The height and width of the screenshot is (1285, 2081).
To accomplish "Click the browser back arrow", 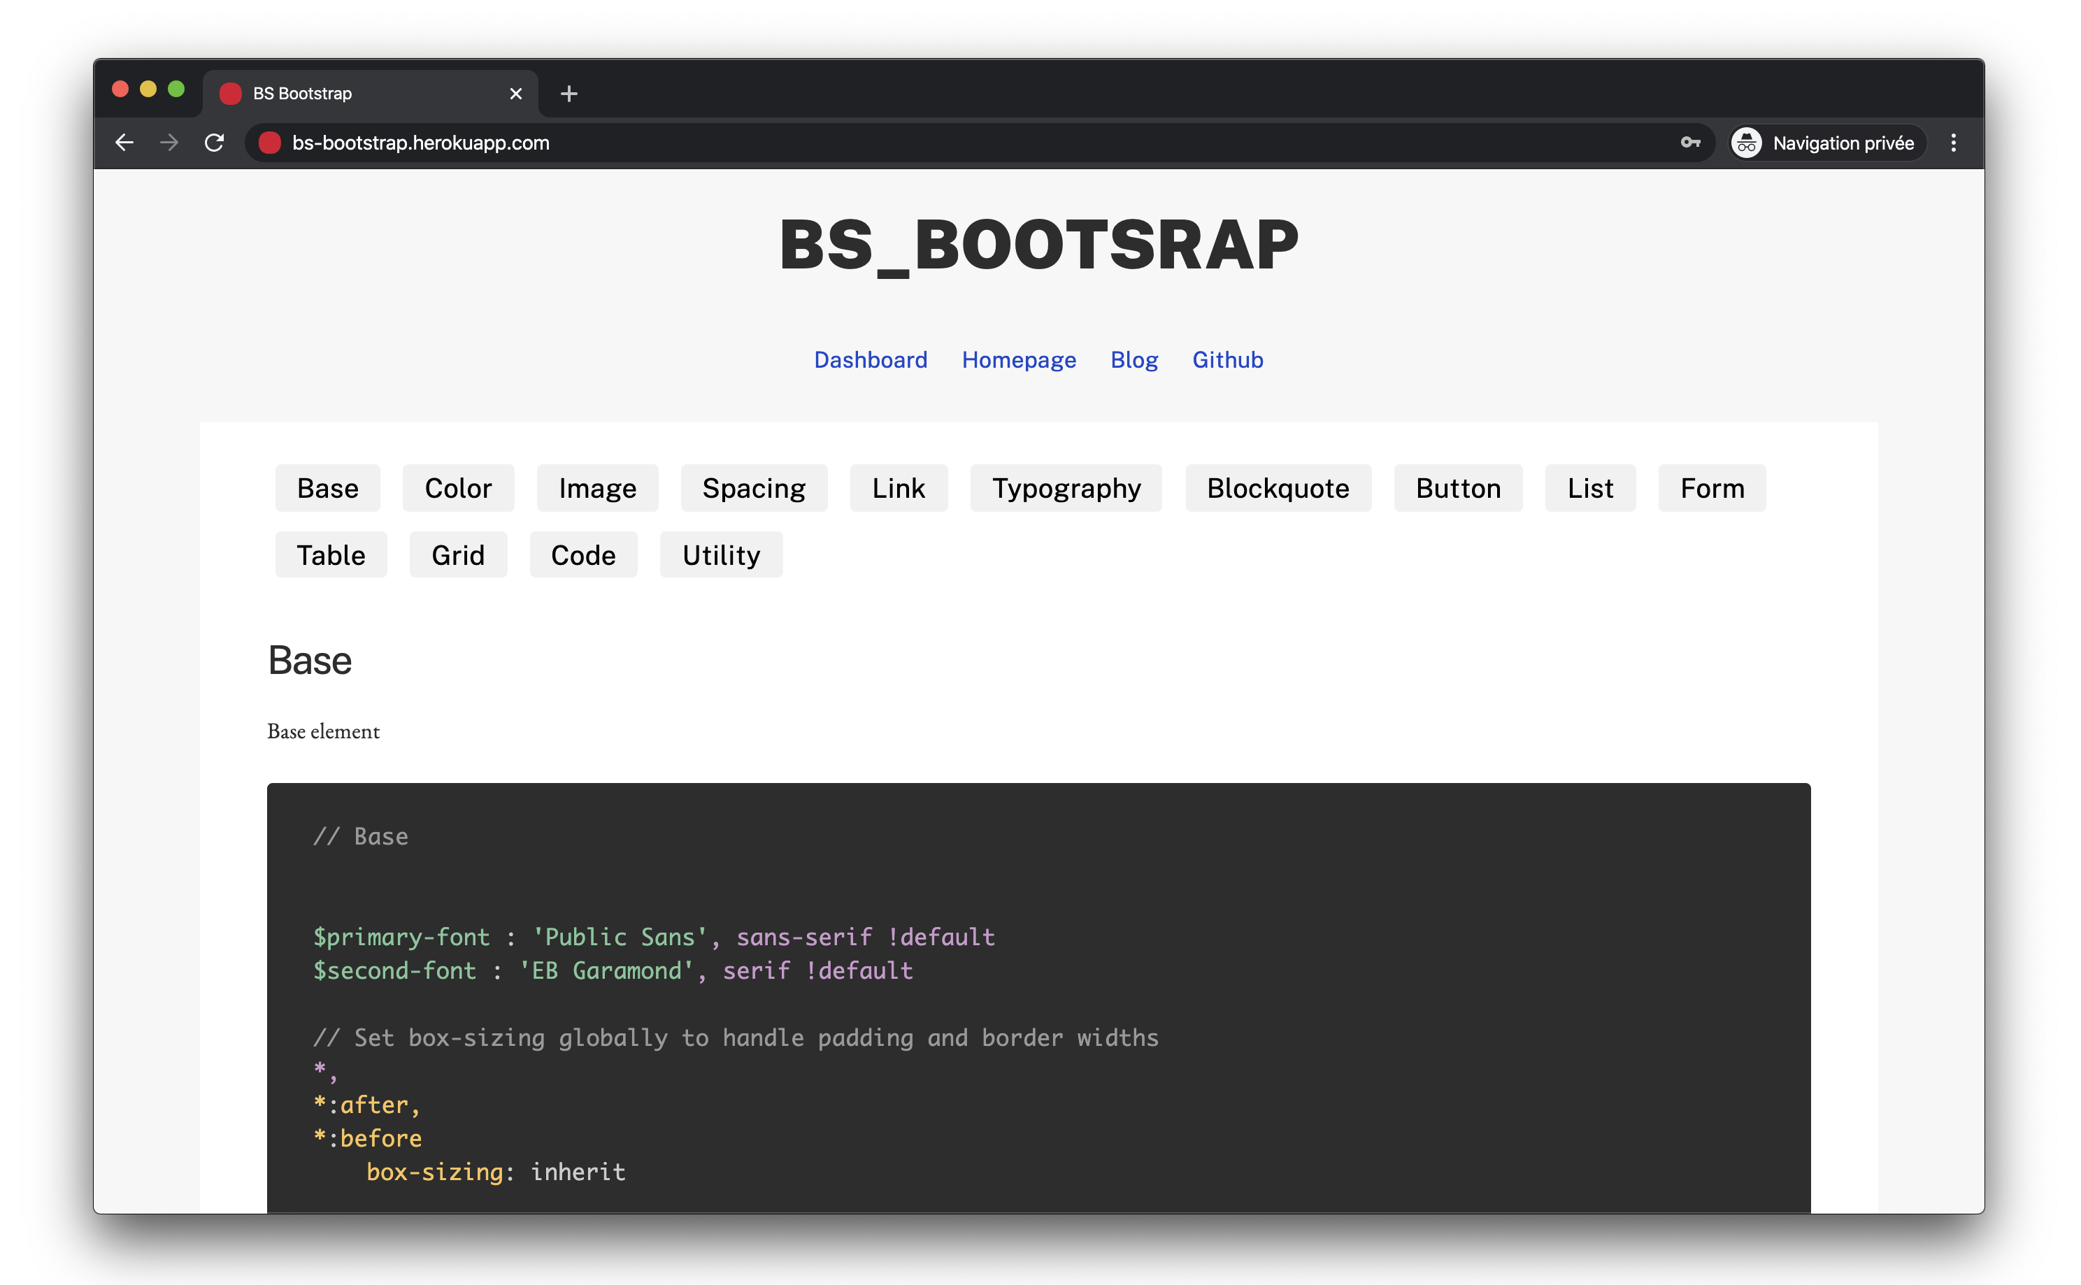I will (124, 143).
